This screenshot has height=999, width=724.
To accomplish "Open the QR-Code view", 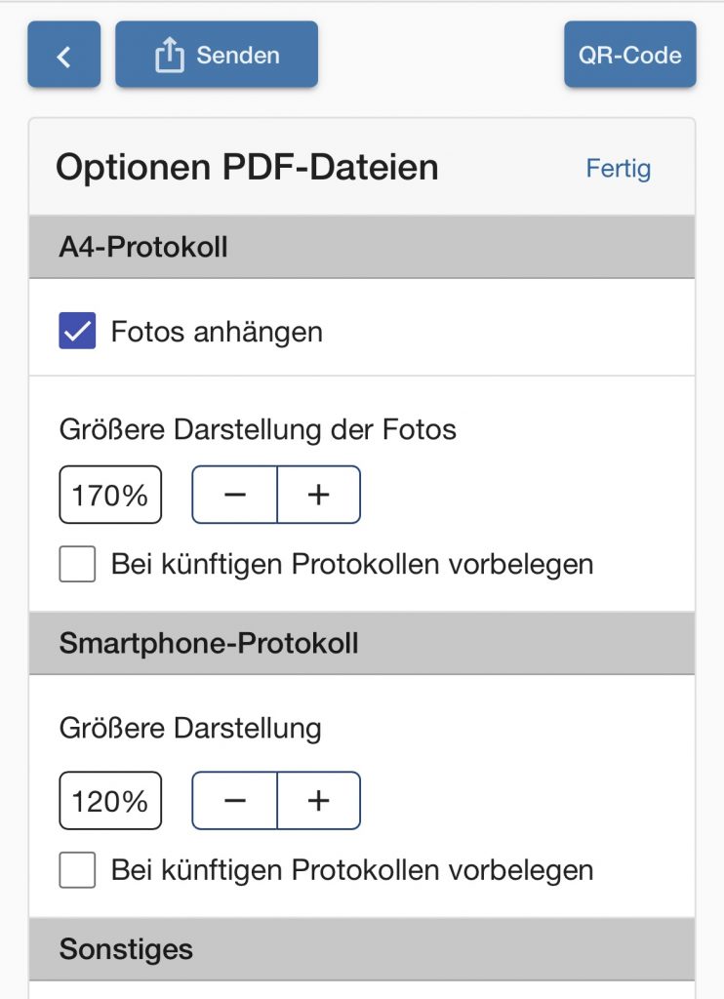I will click(629, 56).
